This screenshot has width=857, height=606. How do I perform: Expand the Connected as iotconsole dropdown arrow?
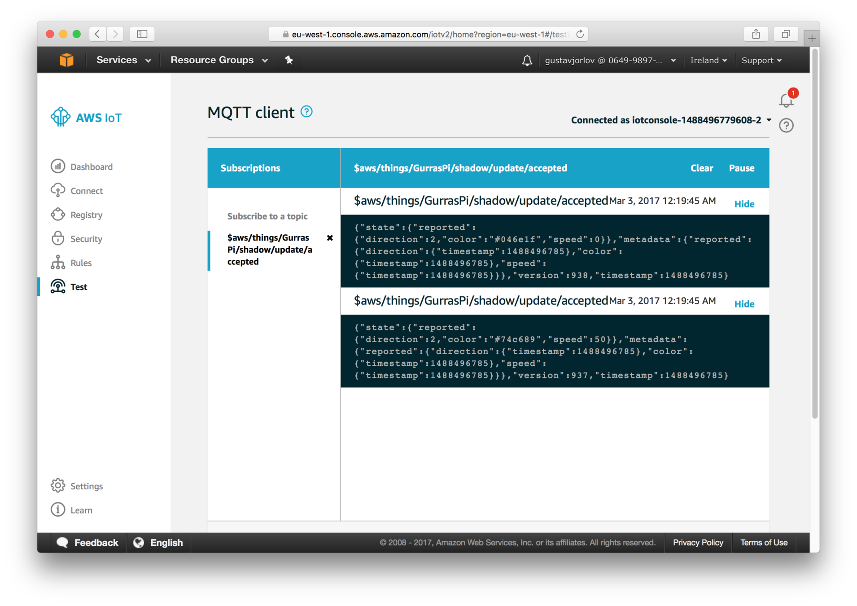769,120
